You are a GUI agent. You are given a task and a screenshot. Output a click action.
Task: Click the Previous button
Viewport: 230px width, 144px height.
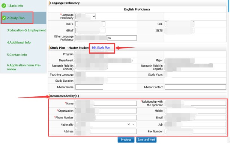tap(126, 139)
